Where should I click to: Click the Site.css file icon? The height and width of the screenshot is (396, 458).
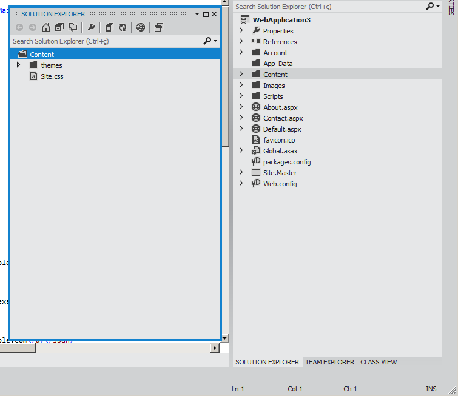point(33,76)
